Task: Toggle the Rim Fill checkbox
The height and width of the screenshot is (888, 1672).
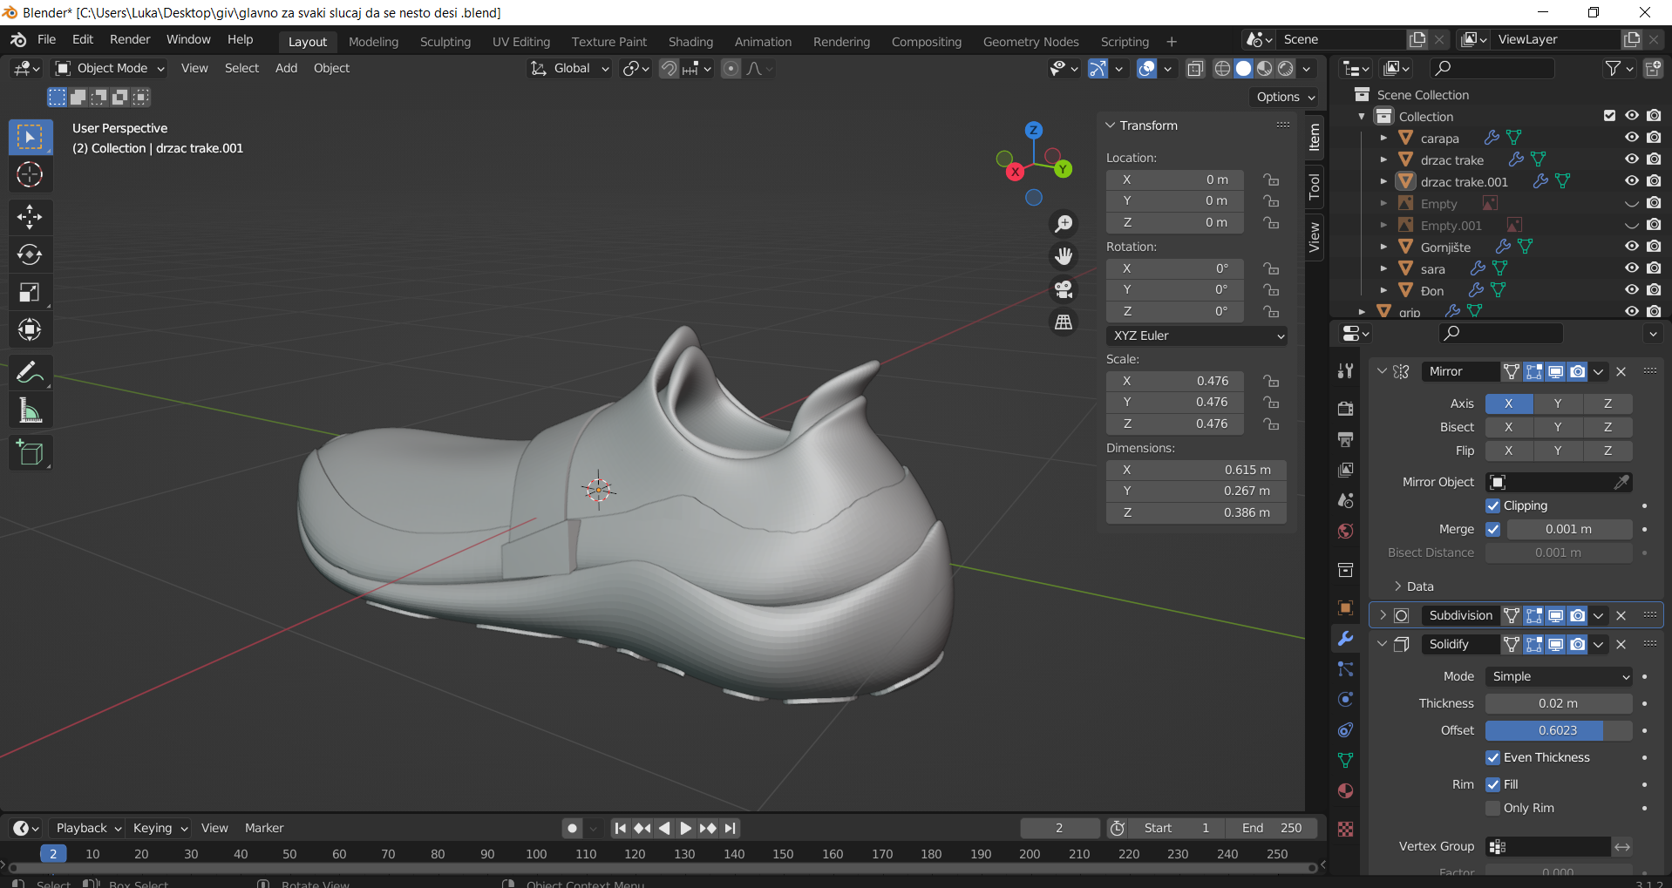Action: click(x=1493, y=784)
